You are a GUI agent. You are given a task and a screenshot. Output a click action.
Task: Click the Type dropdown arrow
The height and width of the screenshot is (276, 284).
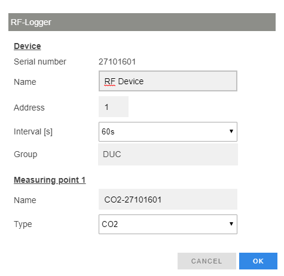(x=231, y=224)
